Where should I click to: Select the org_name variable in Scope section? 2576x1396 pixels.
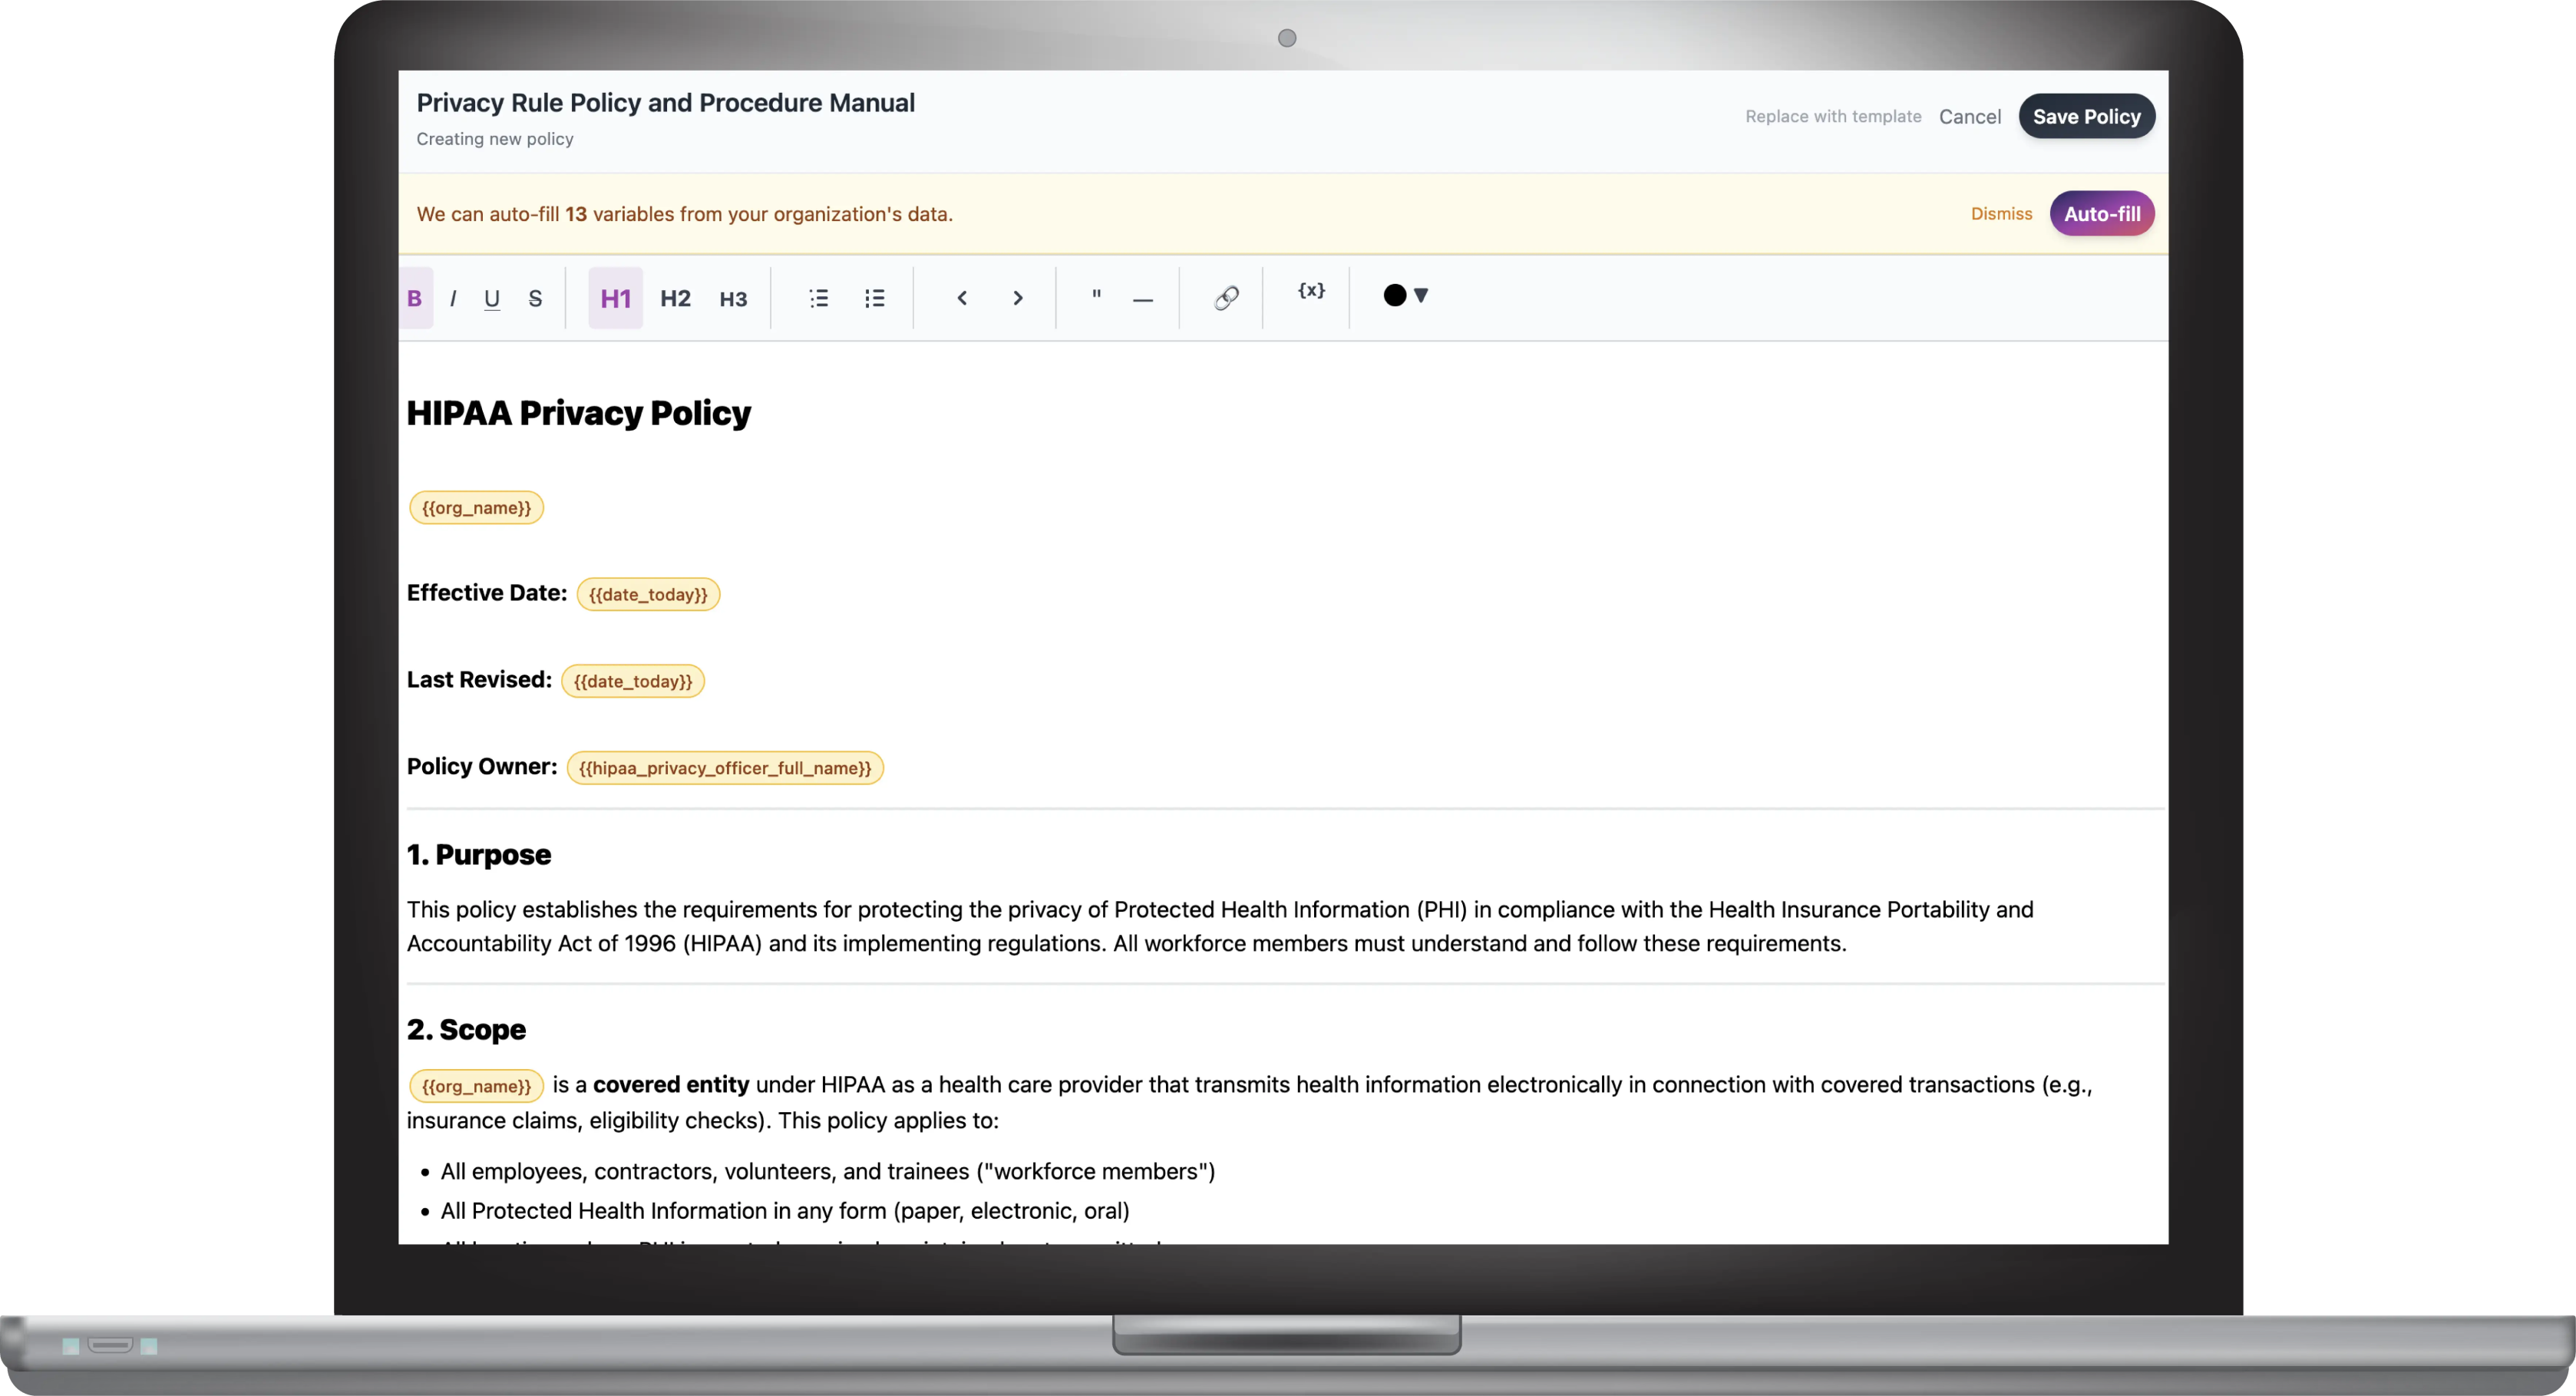click(476, 1086)
